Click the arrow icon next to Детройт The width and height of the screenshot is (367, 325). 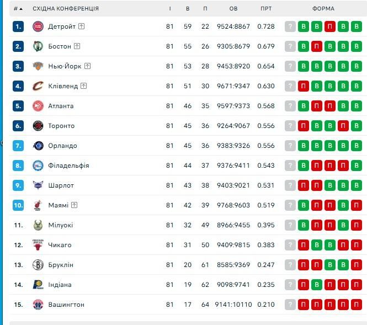point(82,26)
